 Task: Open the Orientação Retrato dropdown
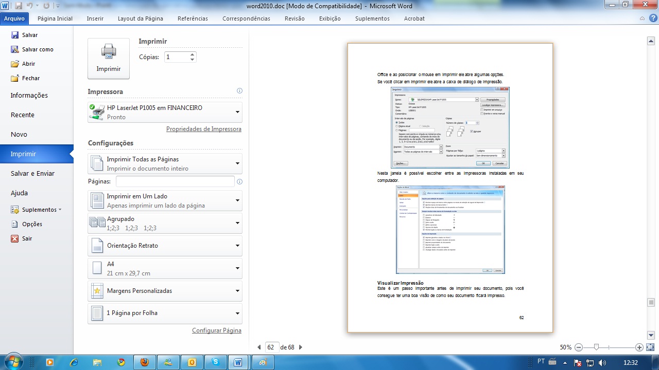pos(237,246)
